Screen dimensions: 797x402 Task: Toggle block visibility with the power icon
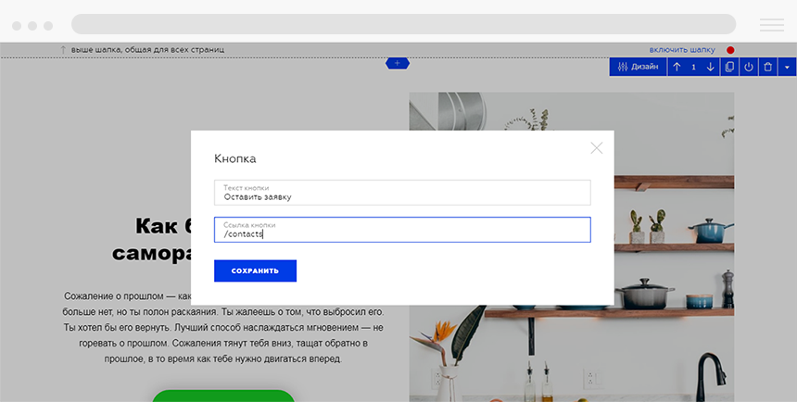pyautogui.click(x=749, y=67)
